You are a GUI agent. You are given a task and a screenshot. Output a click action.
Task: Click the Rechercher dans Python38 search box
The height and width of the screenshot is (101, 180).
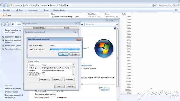169,5
